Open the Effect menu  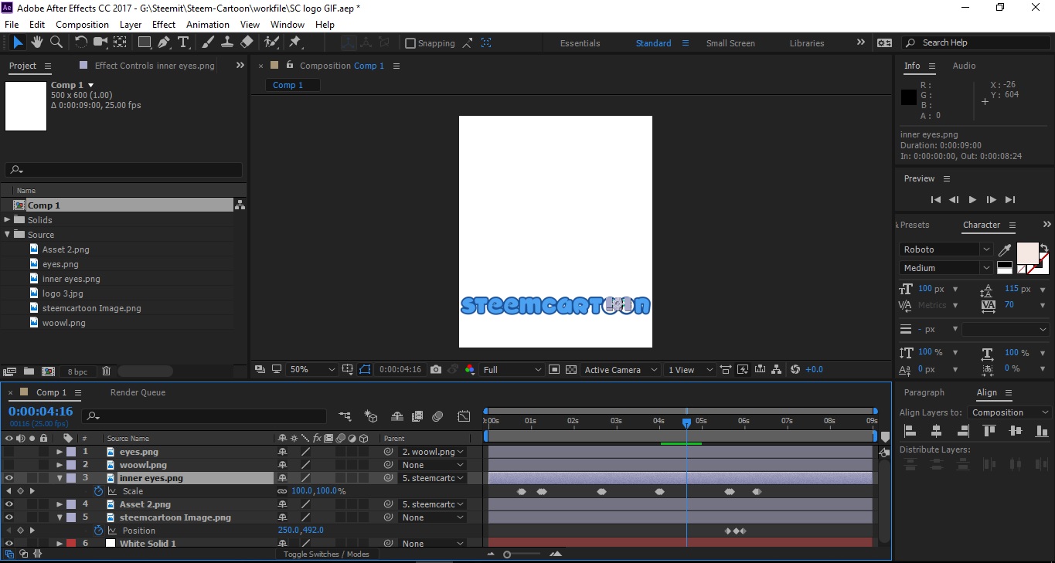[x=164, y=25]
